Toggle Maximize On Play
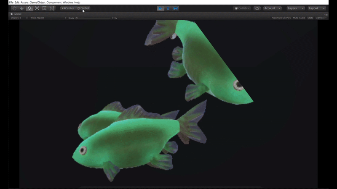The image size is (337, 189). (x=281, y=18)
